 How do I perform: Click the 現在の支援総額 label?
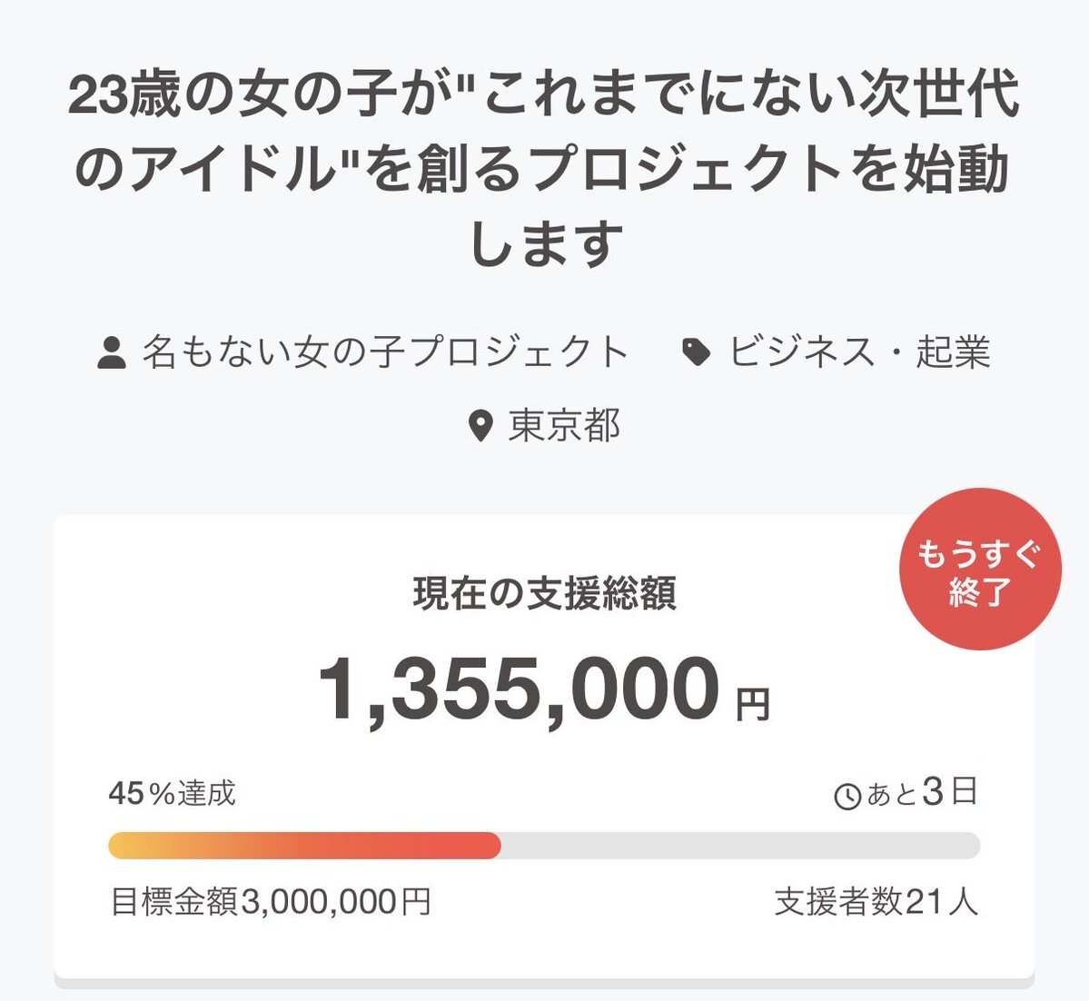(544, 594)
